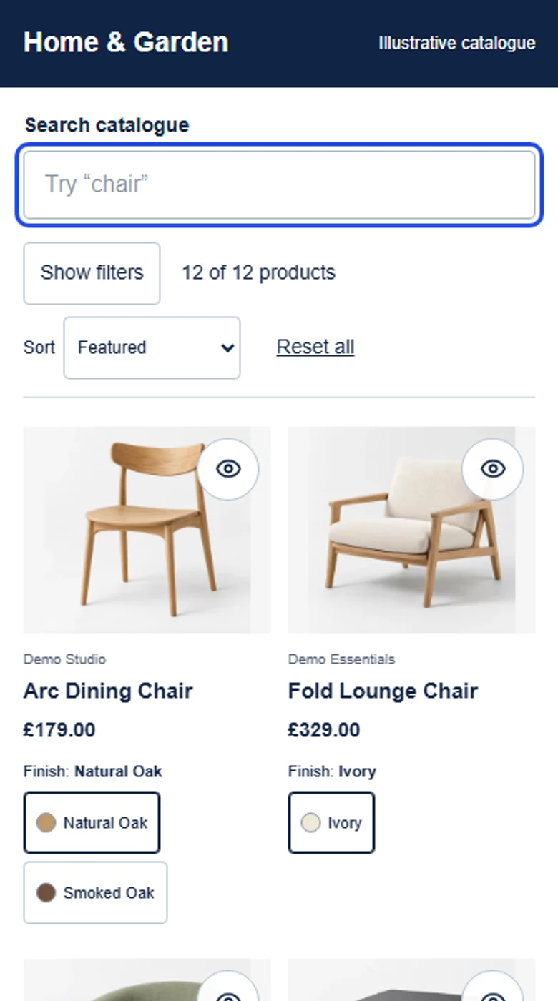Click the Home & Garden site title
558x1001 pixels.
click(x=126, y=43)
